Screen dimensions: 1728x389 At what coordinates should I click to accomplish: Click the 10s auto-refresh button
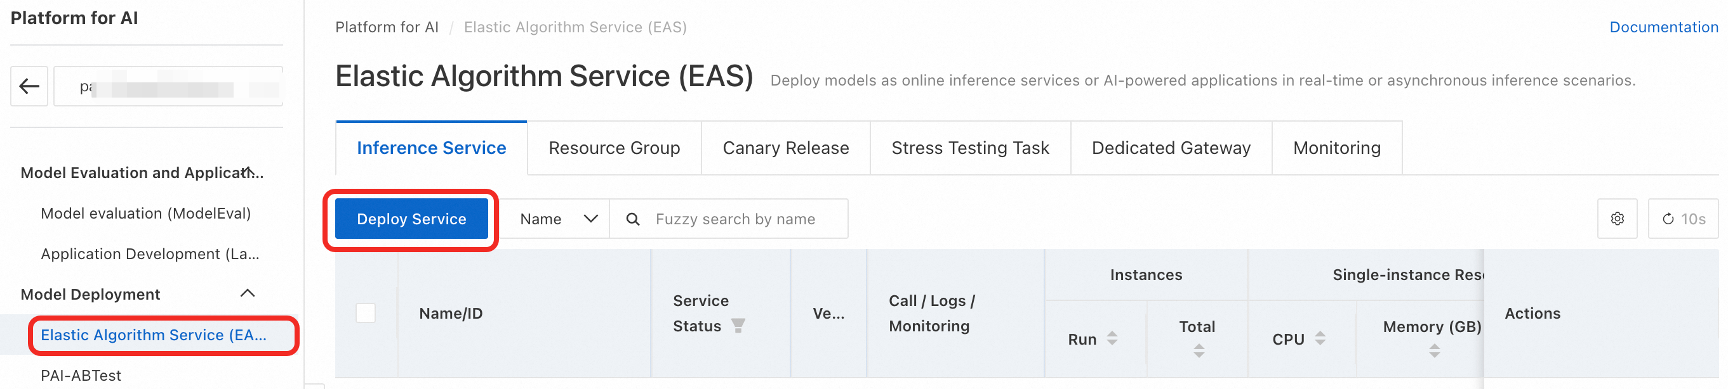(x=1682, y=219)
